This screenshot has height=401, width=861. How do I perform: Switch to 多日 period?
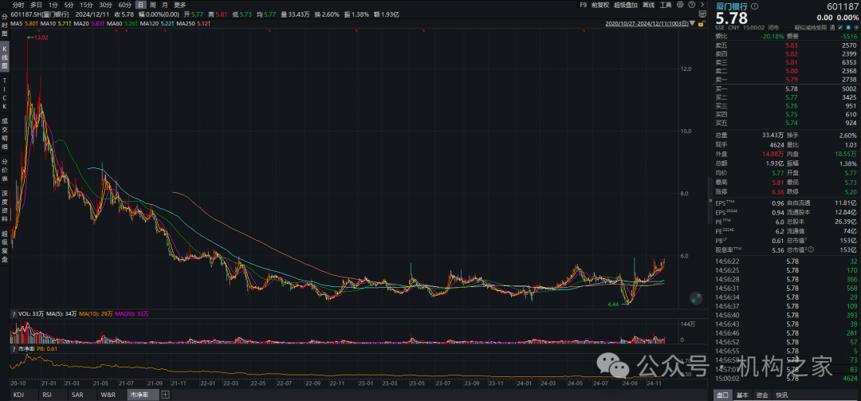pyautogui.click(x=36, y=5)
